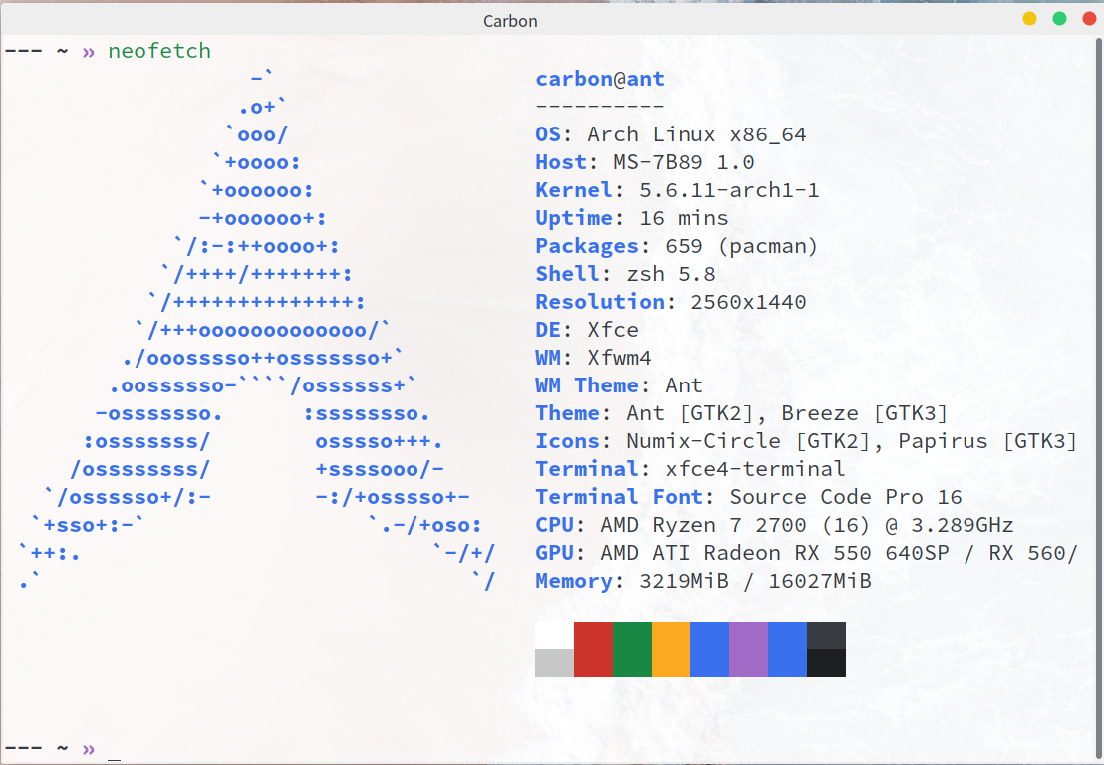1104x765 pixels.
Task: Click the green color block
Action: pos(633,648)
